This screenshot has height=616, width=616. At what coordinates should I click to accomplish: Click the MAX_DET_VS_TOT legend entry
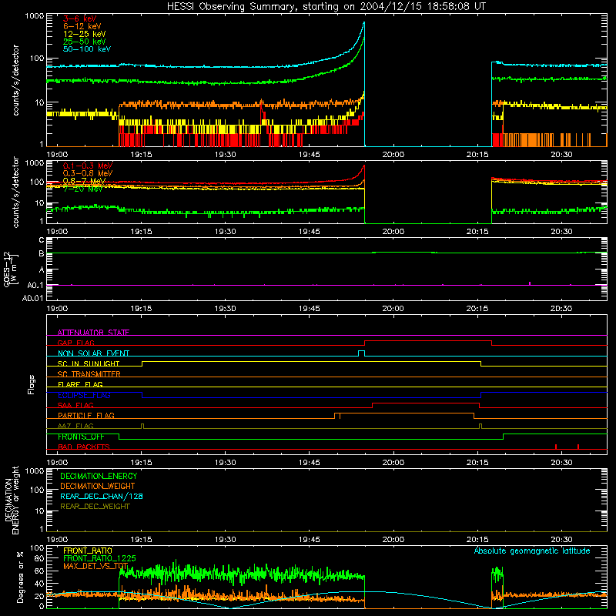coord(95,566)
